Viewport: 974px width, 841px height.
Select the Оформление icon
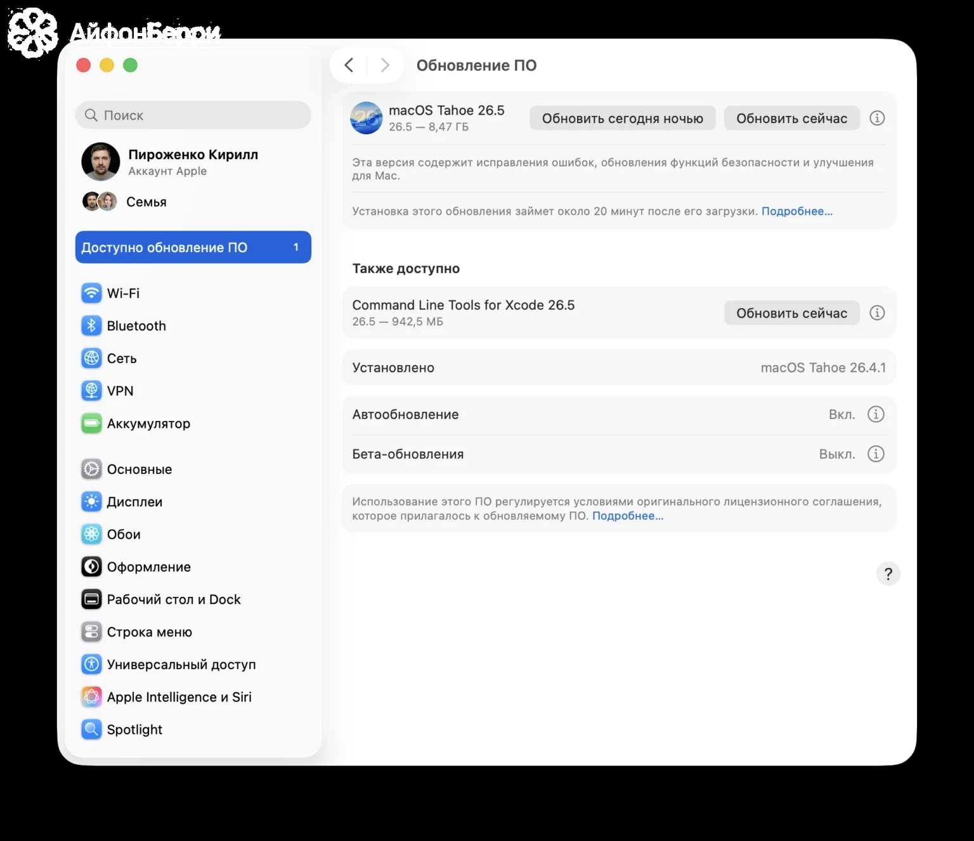[91, 567]
